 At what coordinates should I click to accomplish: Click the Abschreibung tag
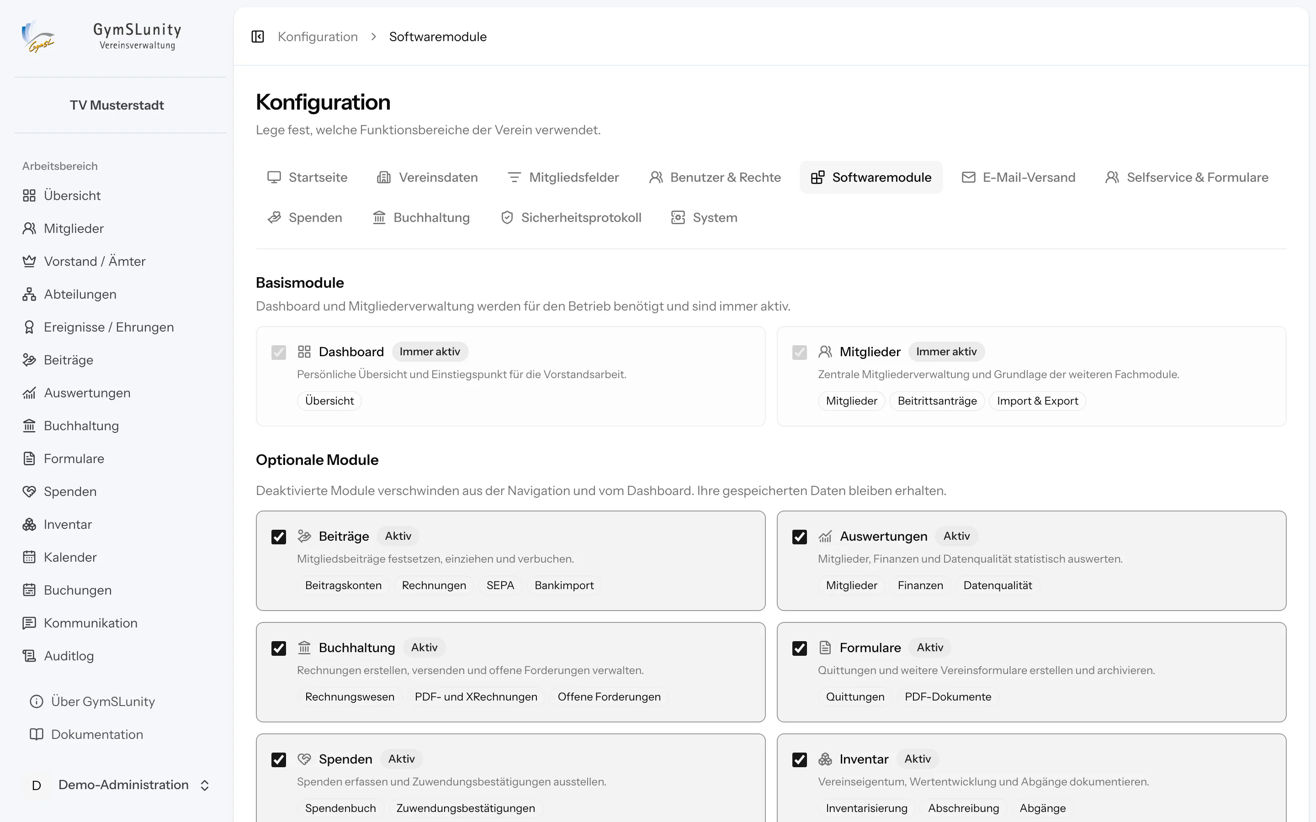pos(963,808)
